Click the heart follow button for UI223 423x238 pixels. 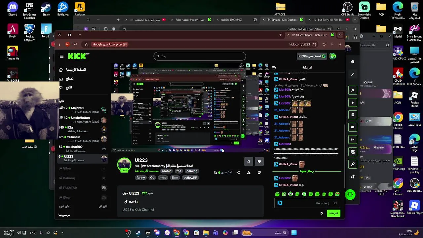(259, 161)
